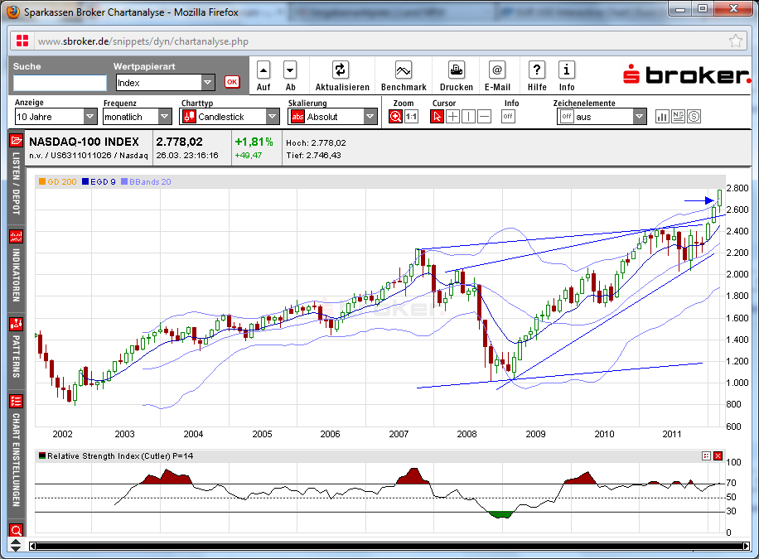The height and width of the screenshot is (559, 759).
Task: Click the NASDAQ-100 INDEX title
Action: 84,142
